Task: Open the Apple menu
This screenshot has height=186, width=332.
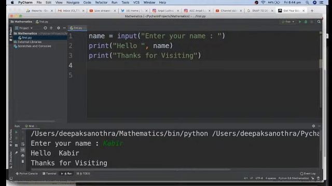Action: coord(12,3)
